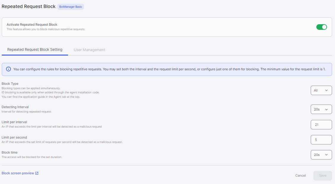The image size is (335, 184).
Task: Click the external link icon beside Block screen preview
Action: (37, 173)
